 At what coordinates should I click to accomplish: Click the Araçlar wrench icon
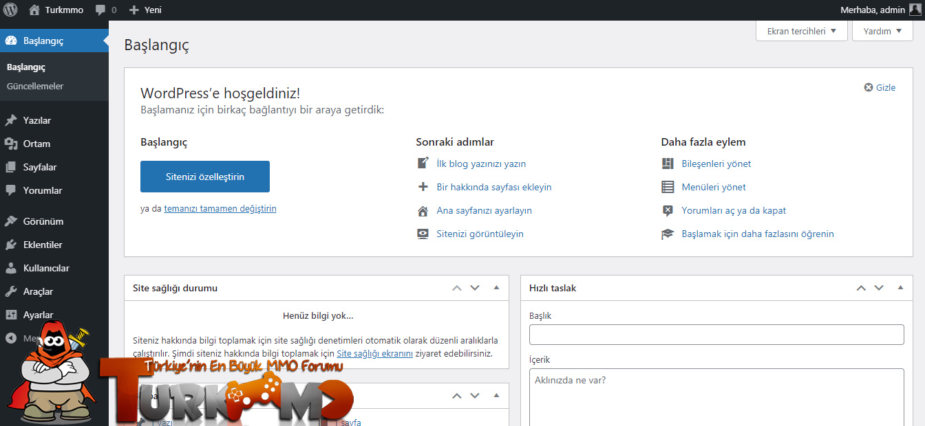[11, 291]
